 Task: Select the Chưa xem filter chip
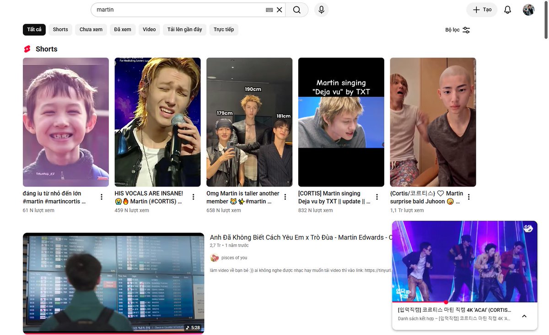pyautogui.click(x=91, y=30)
